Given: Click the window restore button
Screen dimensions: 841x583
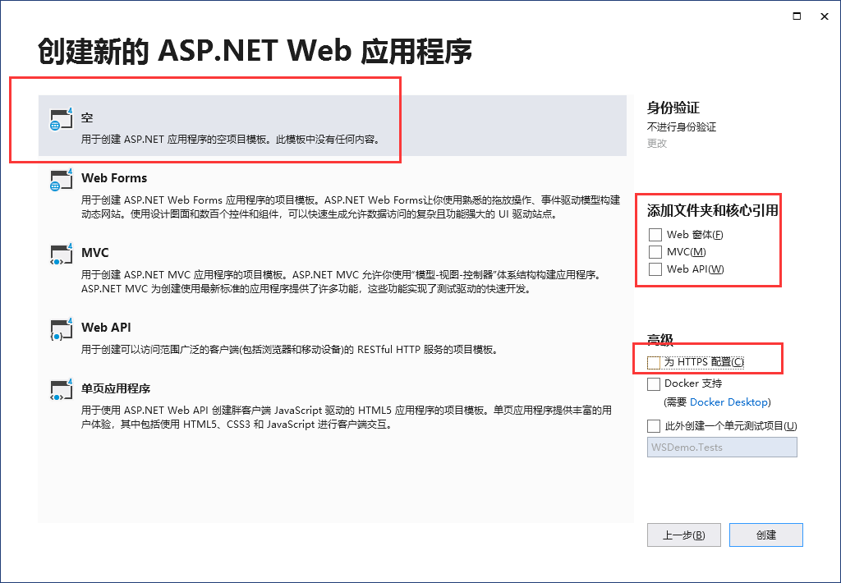Looking at the screenshot, I should pyautogui.click(x=796, y=16).
